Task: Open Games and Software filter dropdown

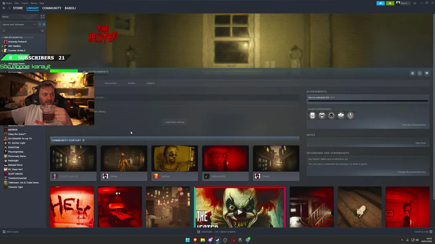Action: coord(19,24)
